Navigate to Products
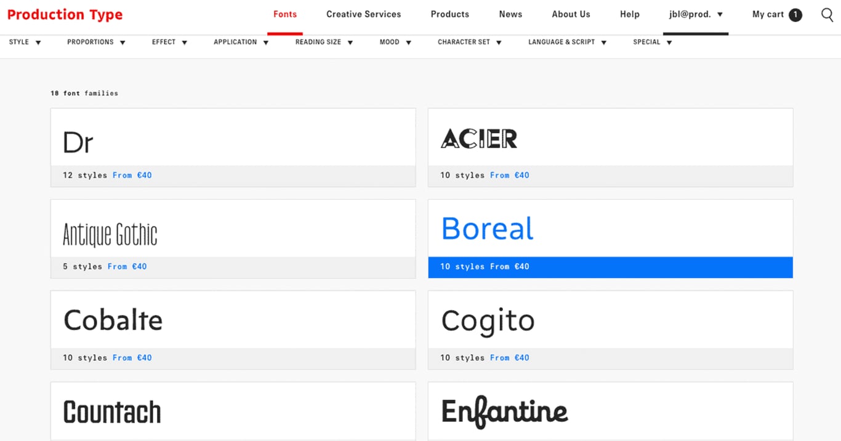Screen dimensions: 841x441 coord(449,14)
